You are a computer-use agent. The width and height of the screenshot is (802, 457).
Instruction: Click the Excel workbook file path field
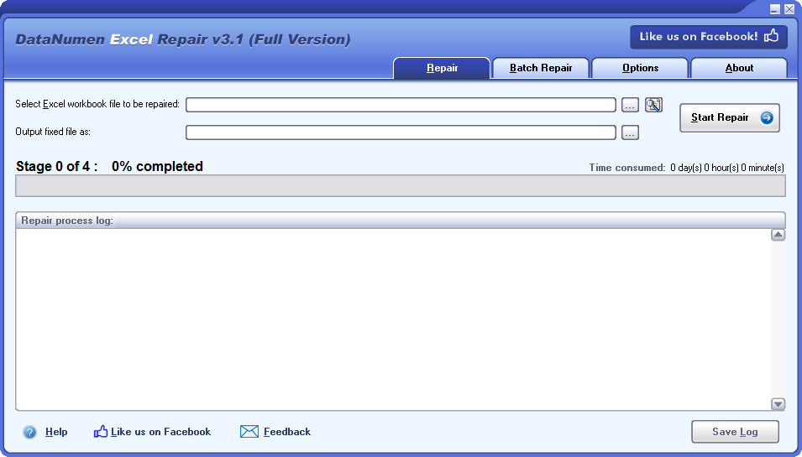click(401, 105)
